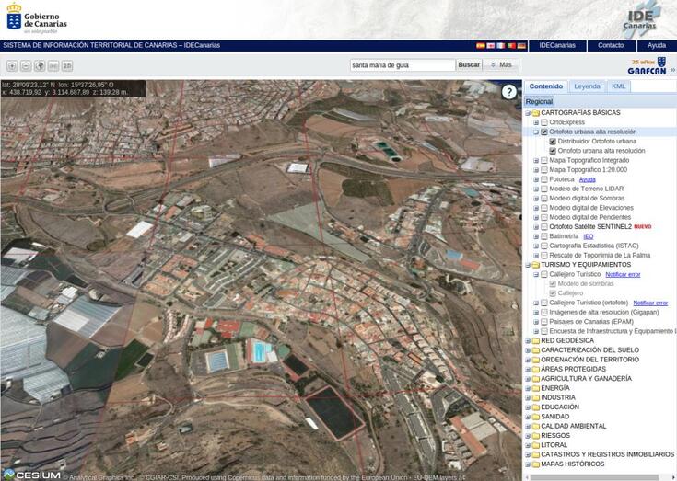Open the Más search options dropdown
677x481 pixels.
(502, 65)
